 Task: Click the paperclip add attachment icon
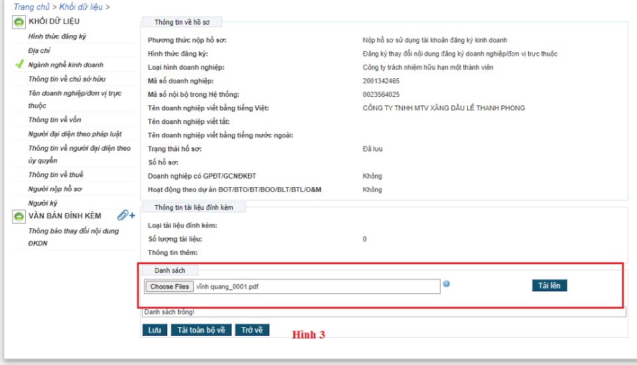pos(126,216)
